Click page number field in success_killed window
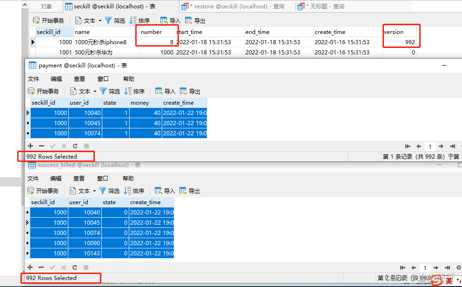 [x=424, y=268]
